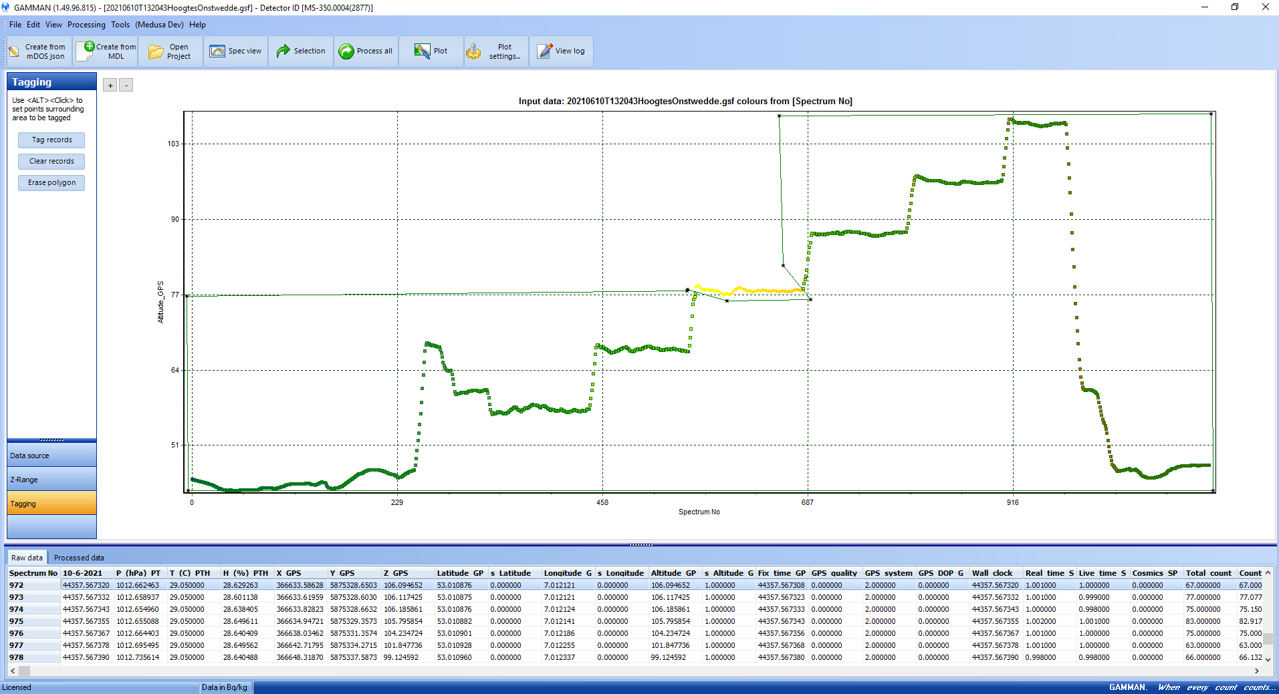Select the Tagging panel section
Viewport: 1279px width, 694px height.
pyautogui.click(x=51, y=504)
